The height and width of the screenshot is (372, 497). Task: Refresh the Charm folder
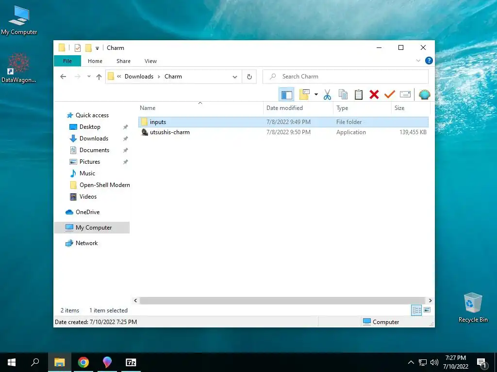249,77
